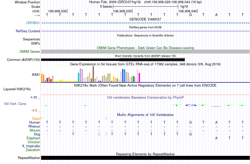
Task: Click the AIM1 GTEx expression label
Action: (36, 75)
